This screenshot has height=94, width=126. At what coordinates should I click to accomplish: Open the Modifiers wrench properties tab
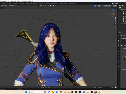coord(119,54)
